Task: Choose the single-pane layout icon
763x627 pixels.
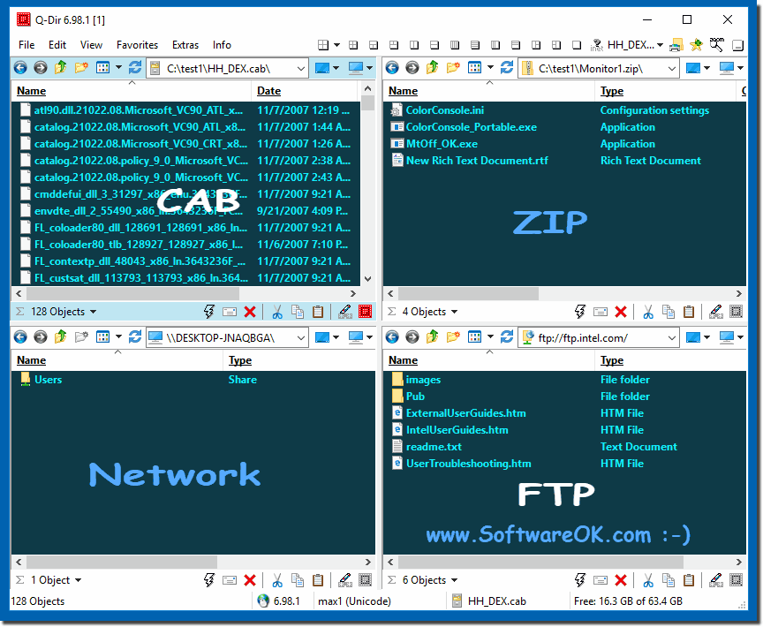Action: click(577, 45)
